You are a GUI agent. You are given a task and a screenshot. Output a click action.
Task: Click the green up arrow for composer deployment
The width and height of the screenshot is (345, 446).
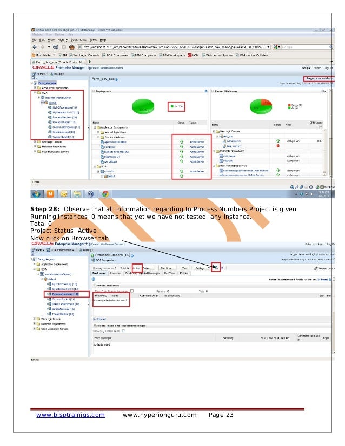(182, 147)
